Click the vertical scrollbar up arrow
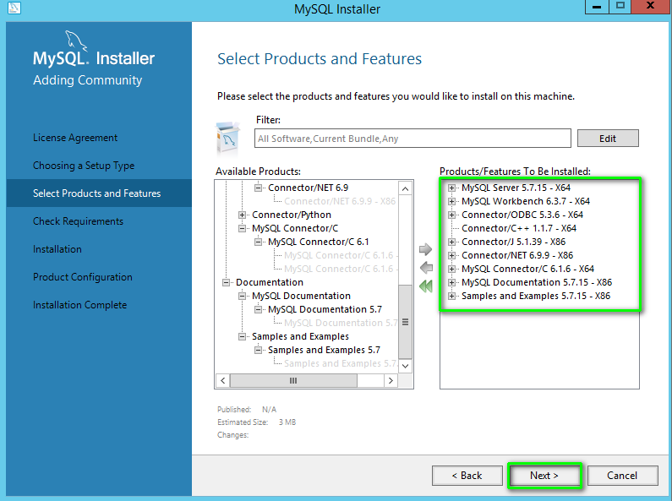The image size is (672, 501). pyautogui.click(x=405, y=188)
